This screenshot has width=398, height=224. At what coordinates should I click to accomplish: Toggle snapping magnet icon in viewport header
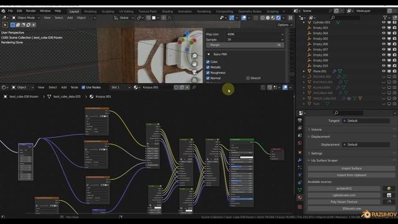pos(149,18)
